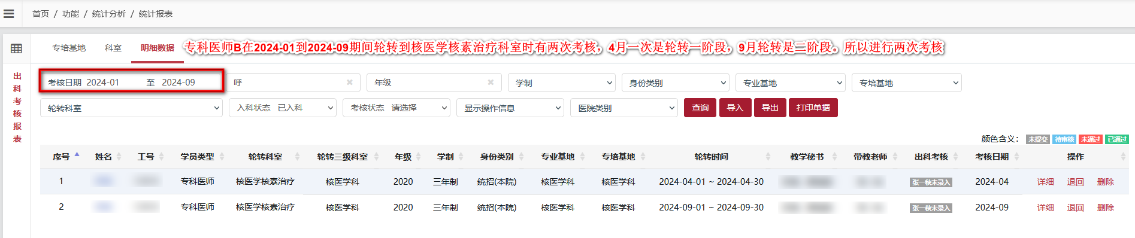Sort by 姓名 column arrow
Viewport: 1135px width, 238px height.
tap(119, 157)
